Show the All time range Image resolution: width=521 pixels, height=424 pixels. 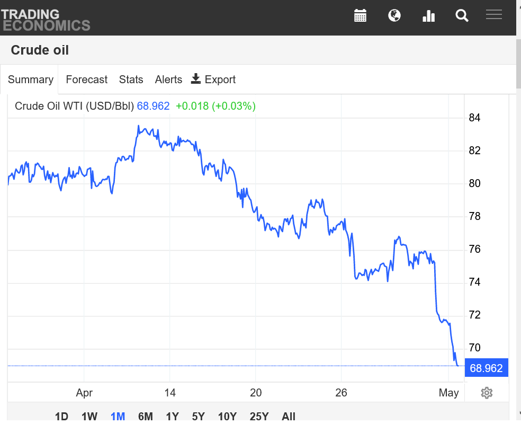289,416
